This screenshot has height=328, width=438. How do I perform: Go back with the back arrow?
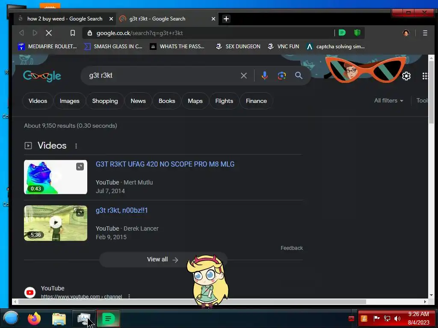[21, 33]
